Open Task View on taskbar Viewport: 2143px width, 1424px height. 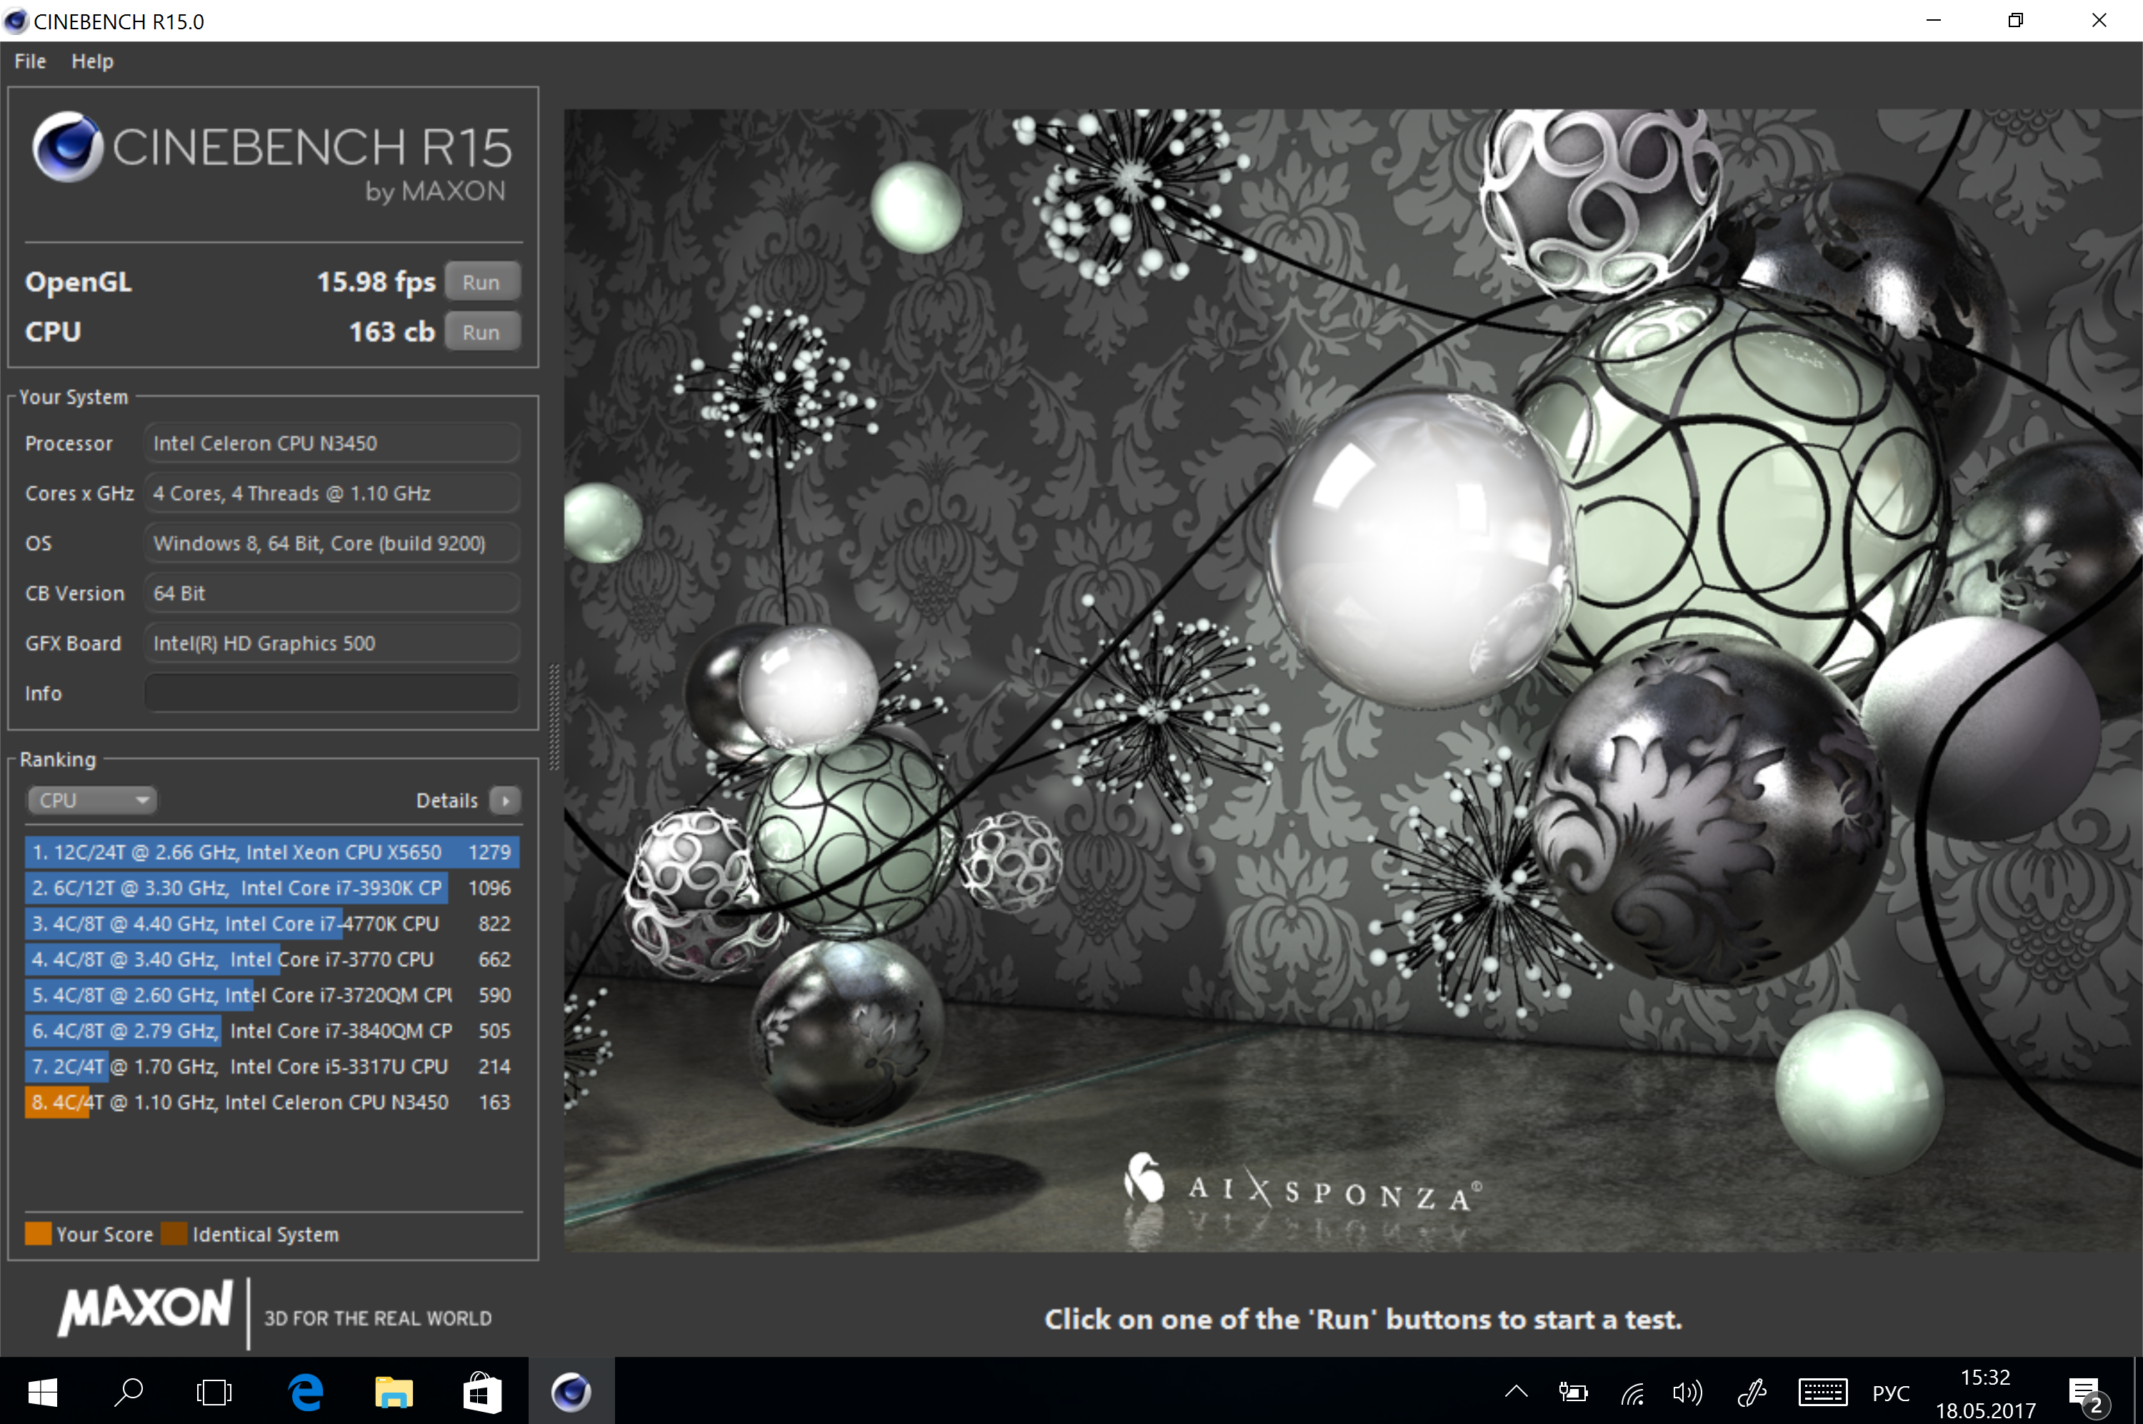(214, 1391)
